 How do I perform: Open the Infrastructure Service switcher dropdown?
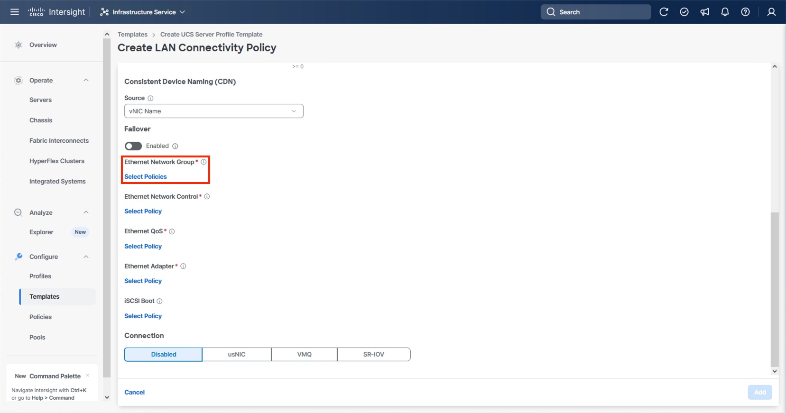pos(143,12)
